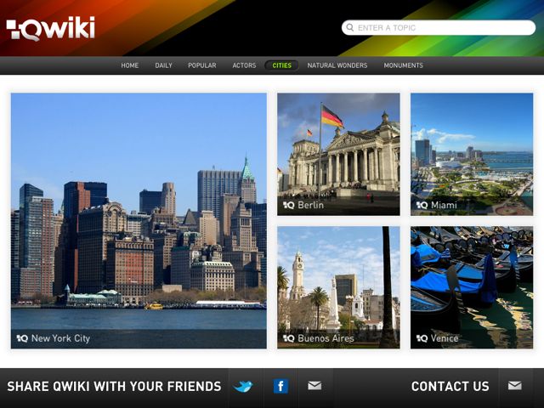The width and height of the screenshot is (544, 408).
Task: Click the Contact Us envelope icon
Action: (x=515, y=385)
